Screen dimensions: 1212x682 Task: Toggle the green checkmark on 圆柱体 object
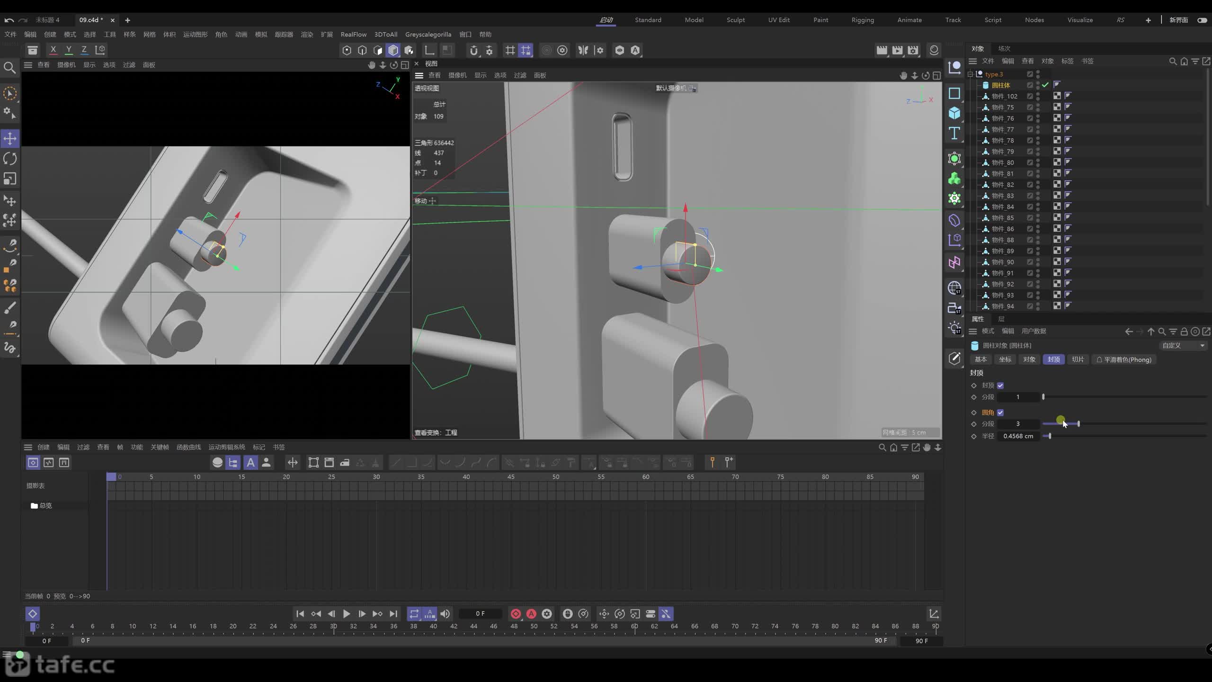1045,85
